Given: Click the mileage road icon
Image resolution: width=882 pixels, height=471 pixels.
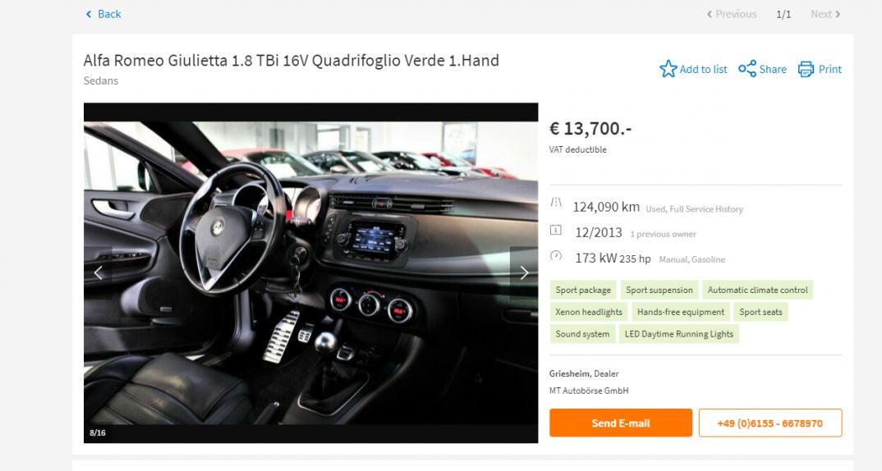Looking at the screenshot, I should 556,203.
